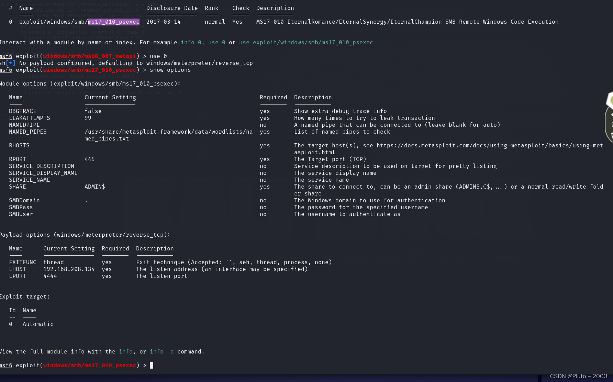This screenshot has height=382, width=613.
Task: Click the LPORT payload option name
Action: click(x=18, y=276)
